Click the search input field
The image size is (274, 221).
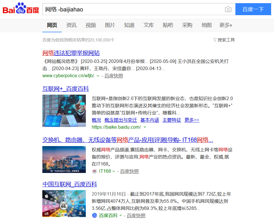click(x=133, y=9)
